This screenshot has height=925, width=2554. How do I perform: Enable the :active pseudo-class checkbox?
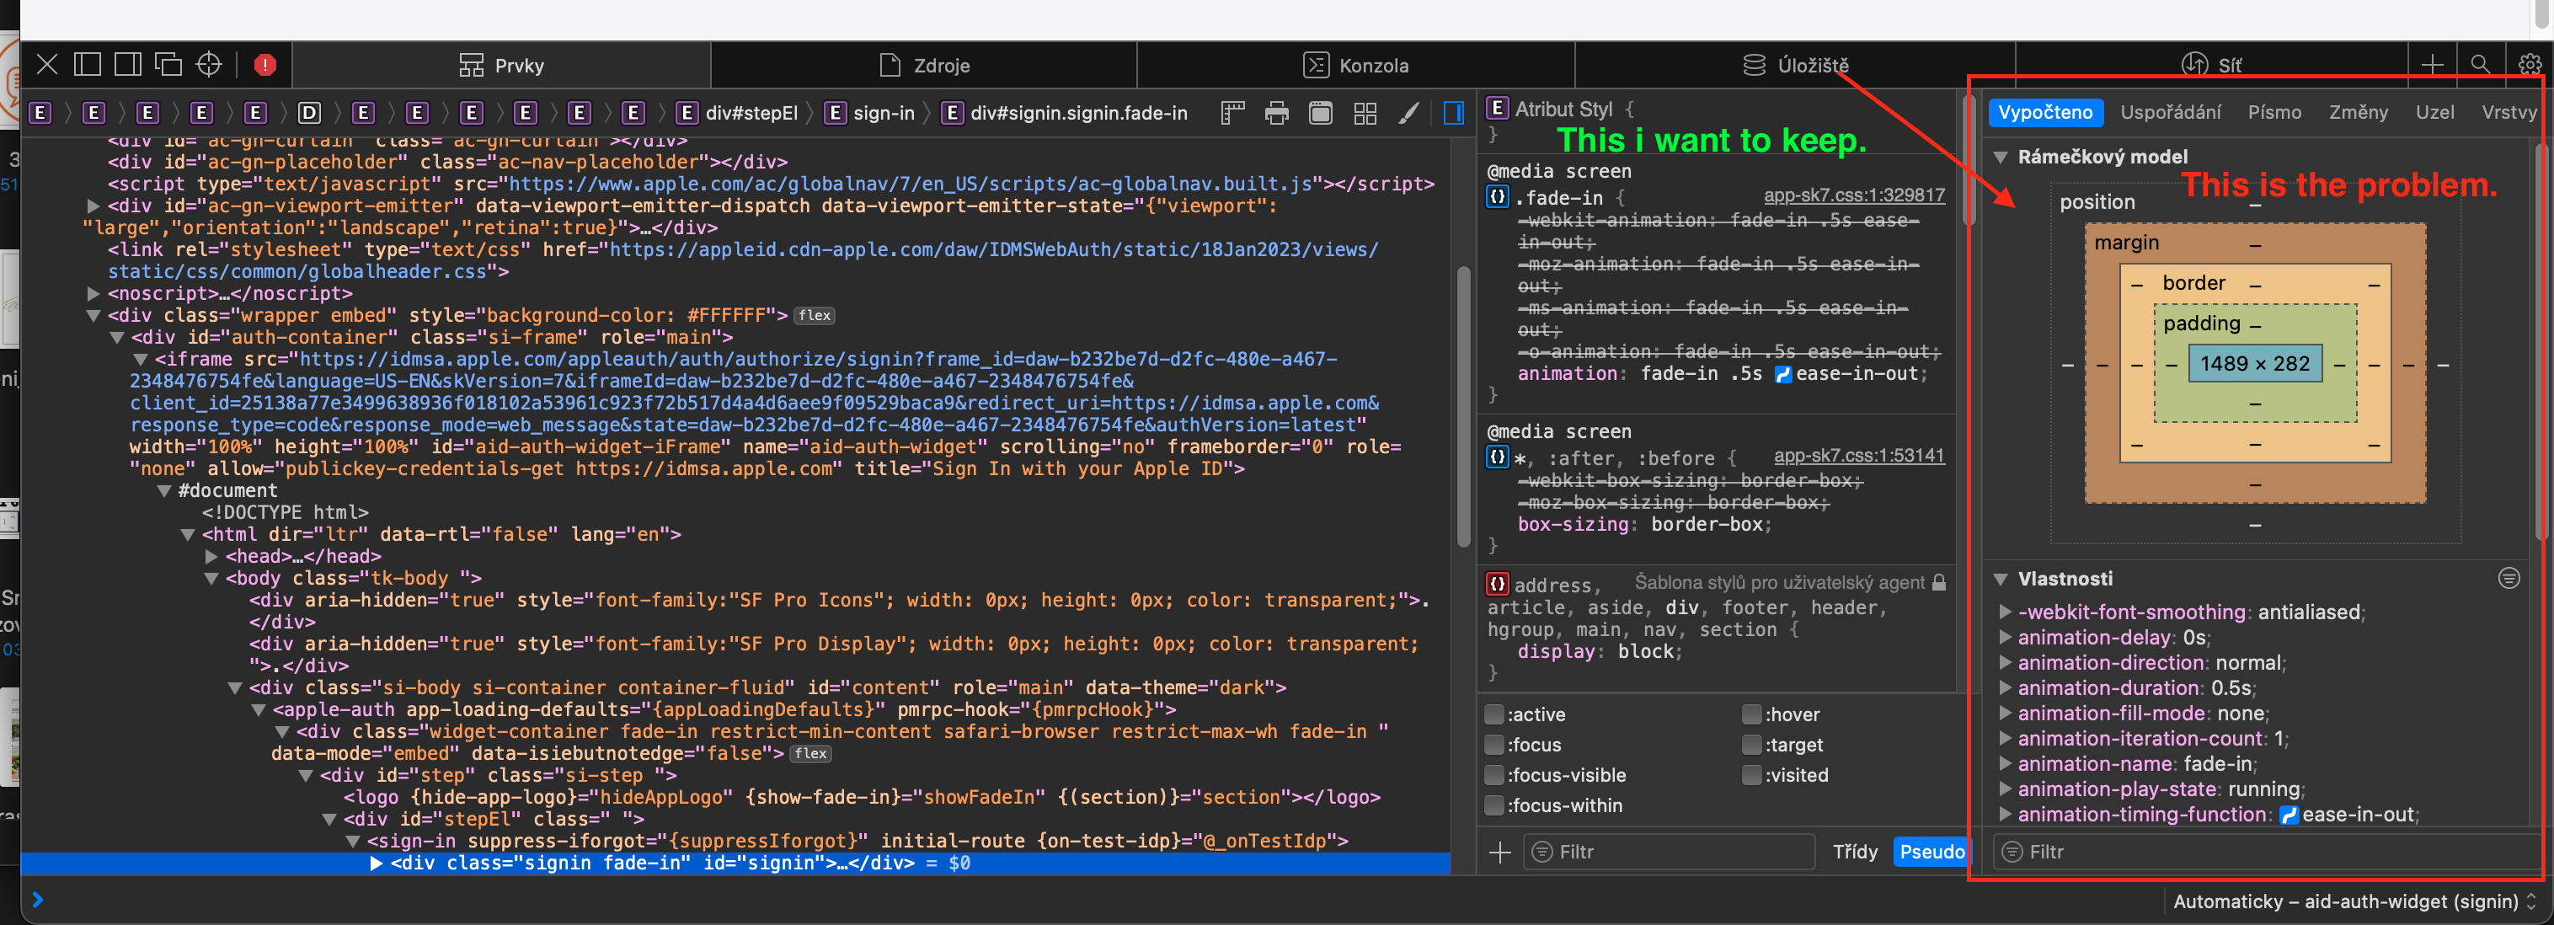click(x=1494, y=714)
